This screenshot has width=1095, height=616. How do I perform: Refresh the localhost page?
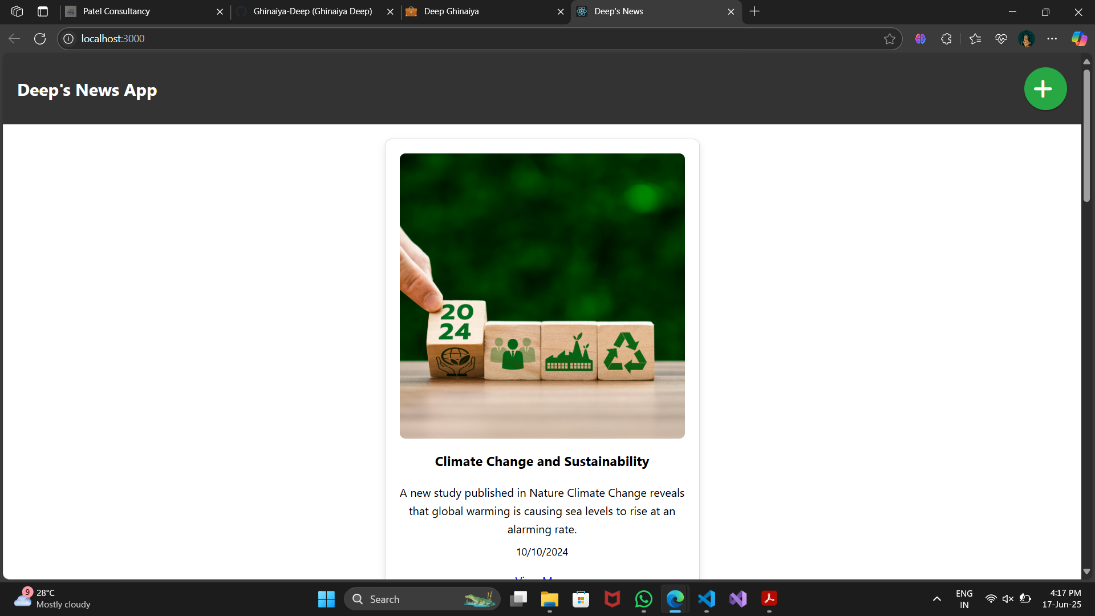40,39
